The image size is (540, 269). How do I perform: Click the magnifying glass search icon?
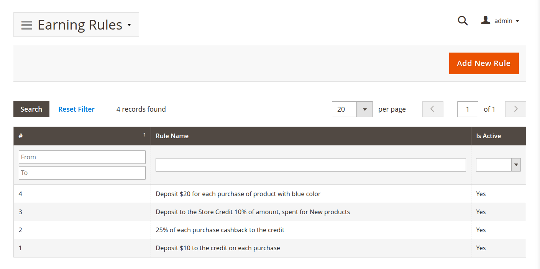click(463, 21)
